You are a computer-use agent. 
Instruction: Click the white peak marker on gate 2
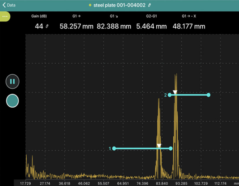(175, 92)
